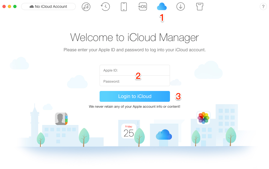Click the Photos flower icon illustration
The image size is (269, 169).
(x=203, y=118)
